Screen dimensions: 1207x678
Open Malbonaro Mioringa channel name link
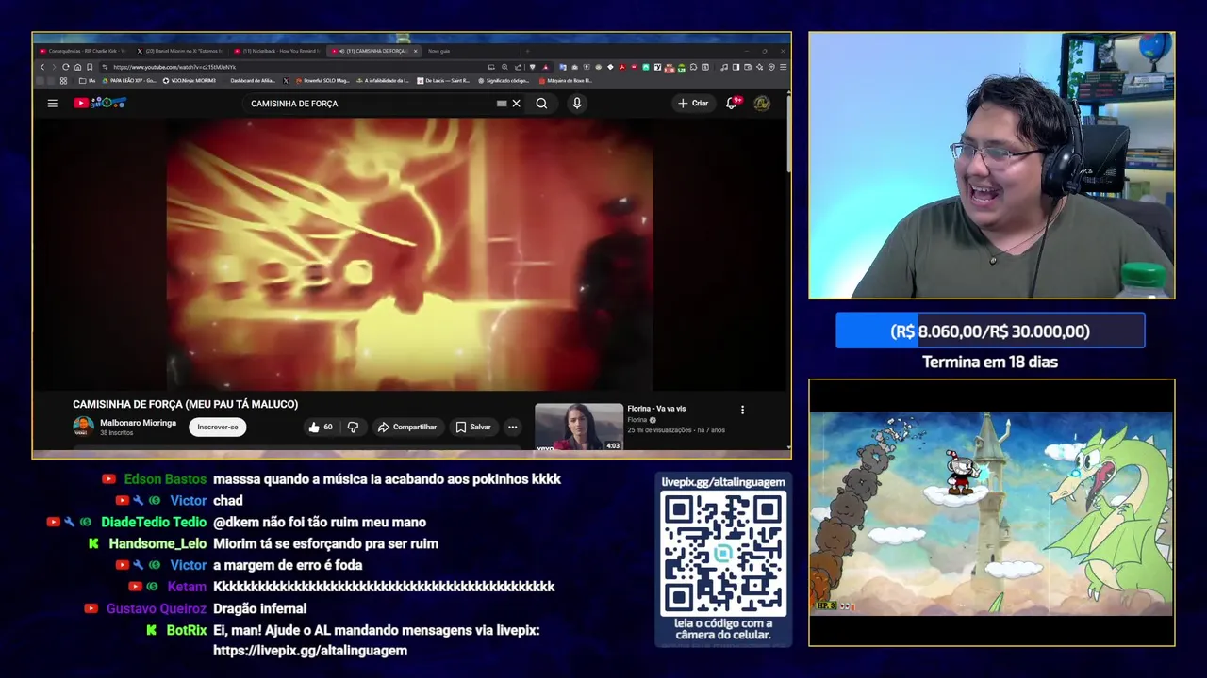(138, 423)
